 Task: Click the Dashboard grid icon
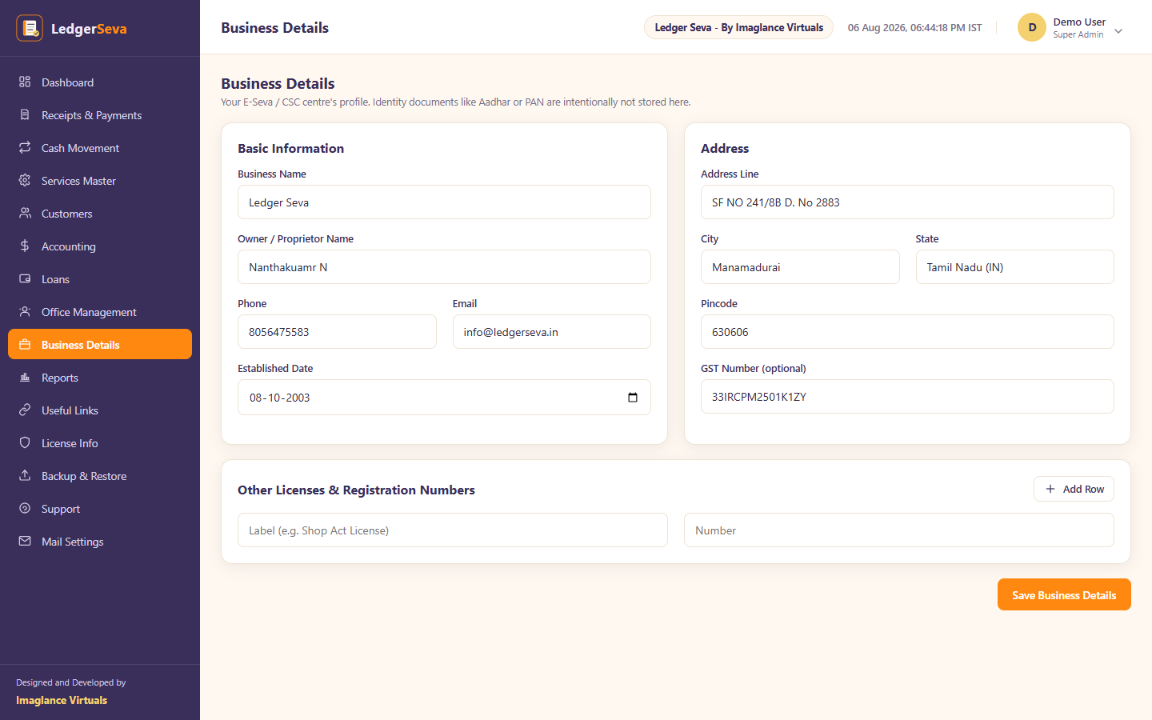point(25,82)
